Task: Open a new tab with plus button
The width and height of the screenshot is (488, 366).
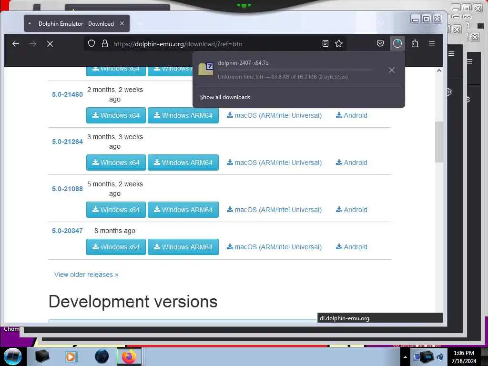Action: click(x=140, y=24)
